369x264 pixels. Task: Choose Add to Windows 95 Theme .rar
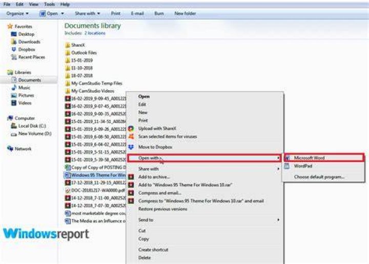(x=185, y=185)
